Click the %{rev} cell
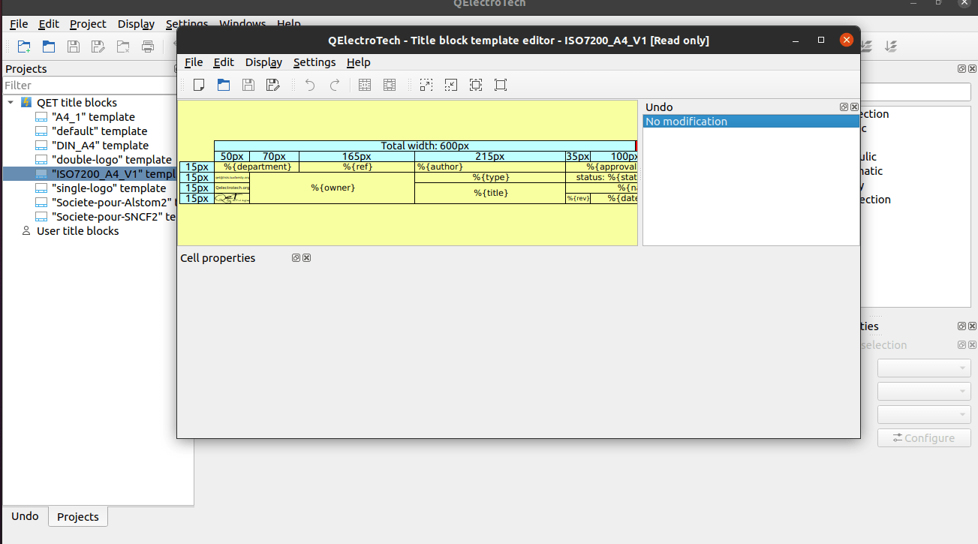The height and width of the screenshot is (544, 978). click(x=578, y=198)
